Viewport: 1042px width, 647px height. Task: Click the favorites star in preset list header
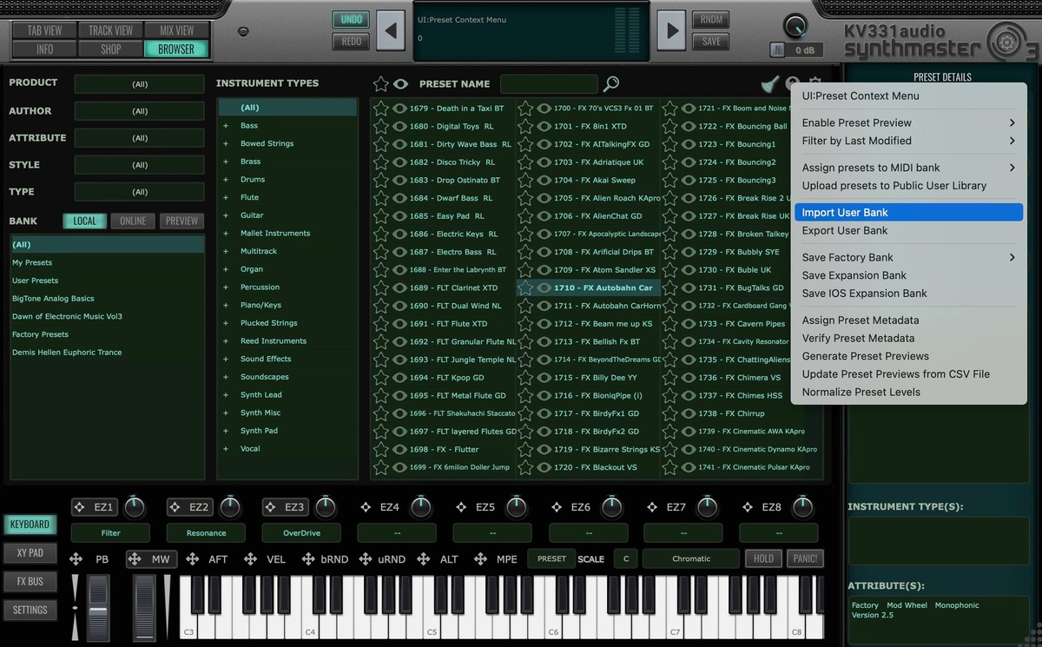click(x=380, y=84)
